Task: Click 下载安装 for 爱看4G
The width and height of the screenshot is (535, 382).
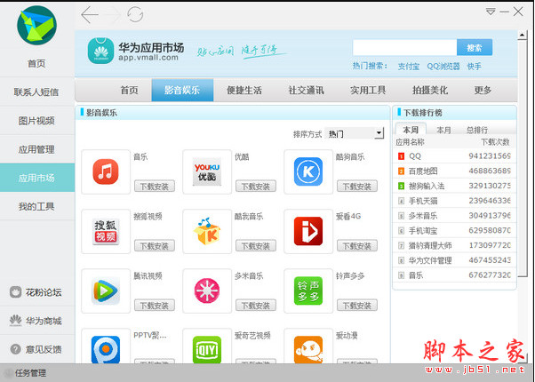Action: click(x=357, y=246)
